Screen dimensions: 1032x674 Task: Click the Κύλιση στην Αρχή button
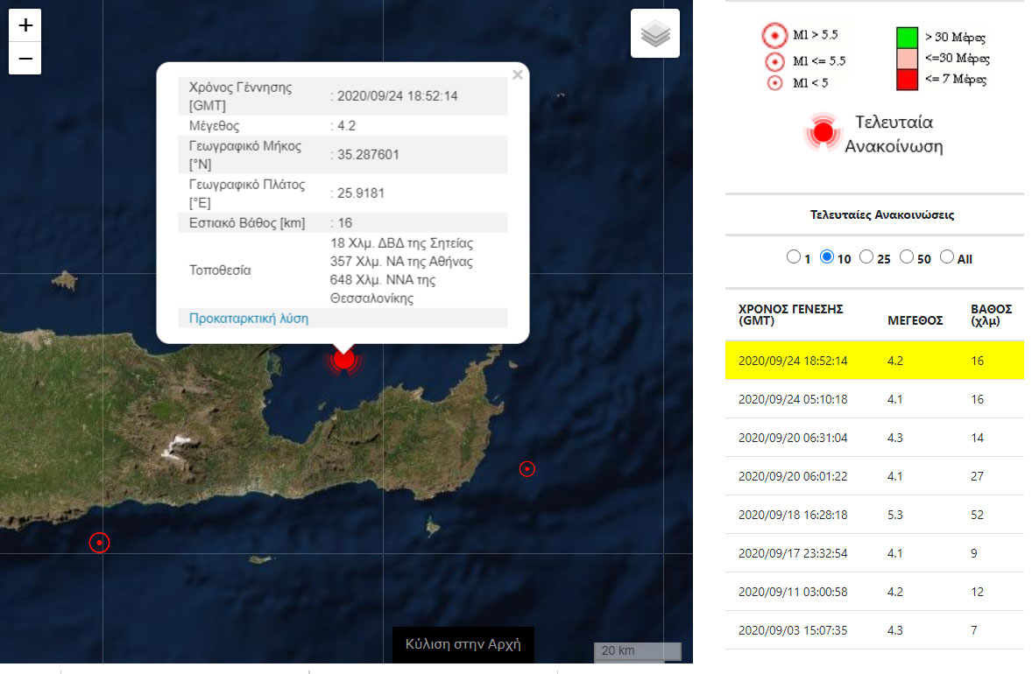pos(463,645)
